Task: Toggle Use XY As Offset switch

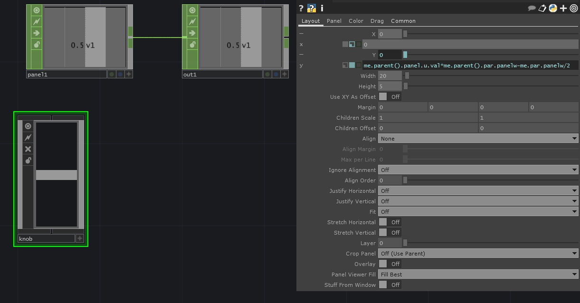Action: [390, 97]
